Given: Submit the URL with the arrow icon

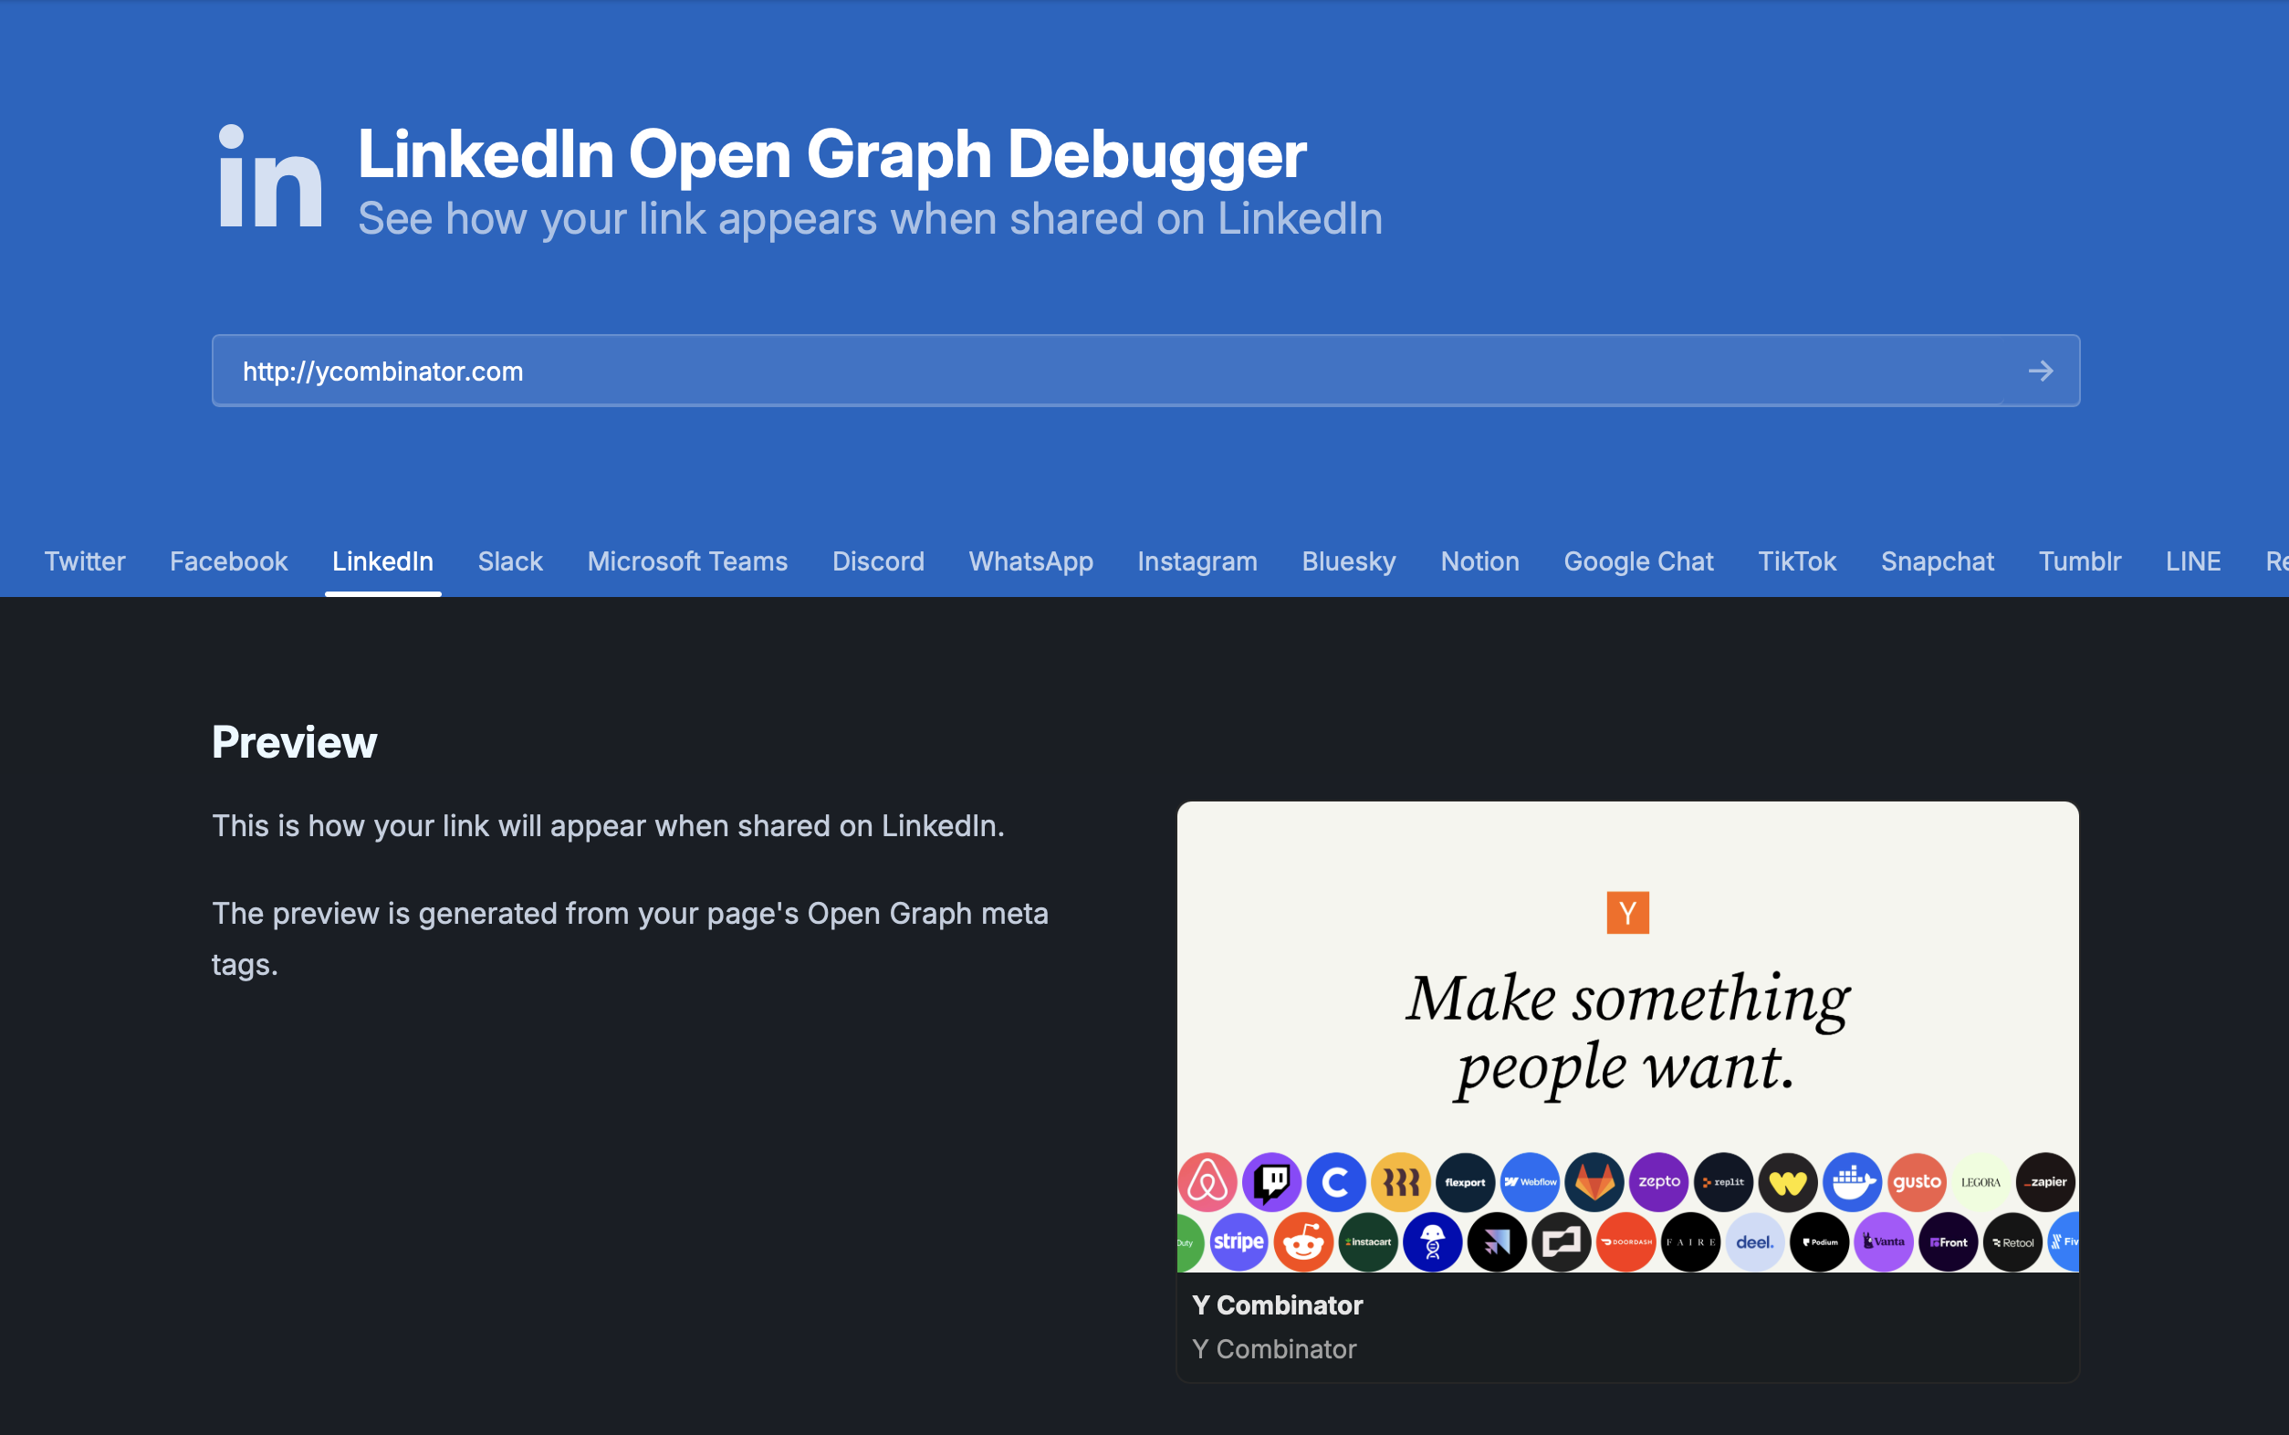Looking at the screenshot, I should point(2041,372).
